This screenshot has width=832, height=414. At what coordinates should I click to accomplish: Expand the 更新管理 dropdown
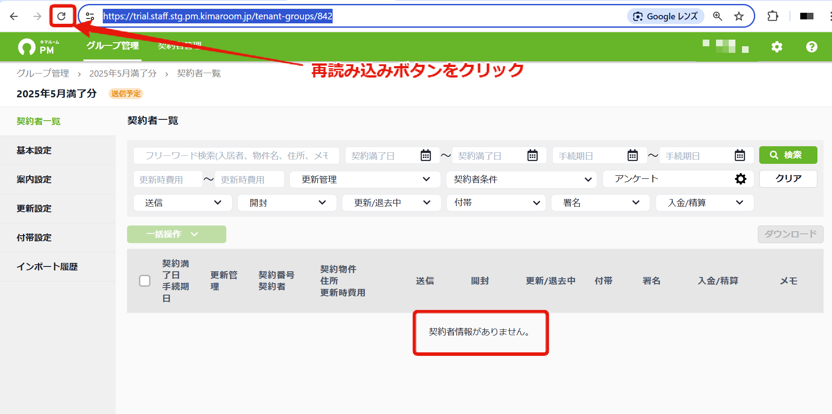(365, 179)
